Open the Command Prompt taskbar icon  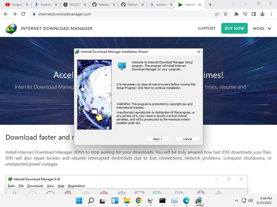click(162, 201)
